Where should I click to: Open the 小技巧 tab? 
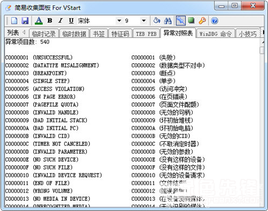(248, 34)
